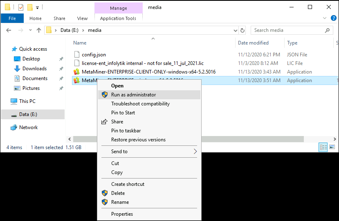Choose Run as administrator
Image resolution: width=339 pixels, height=221 pixels.
point(149,95)
